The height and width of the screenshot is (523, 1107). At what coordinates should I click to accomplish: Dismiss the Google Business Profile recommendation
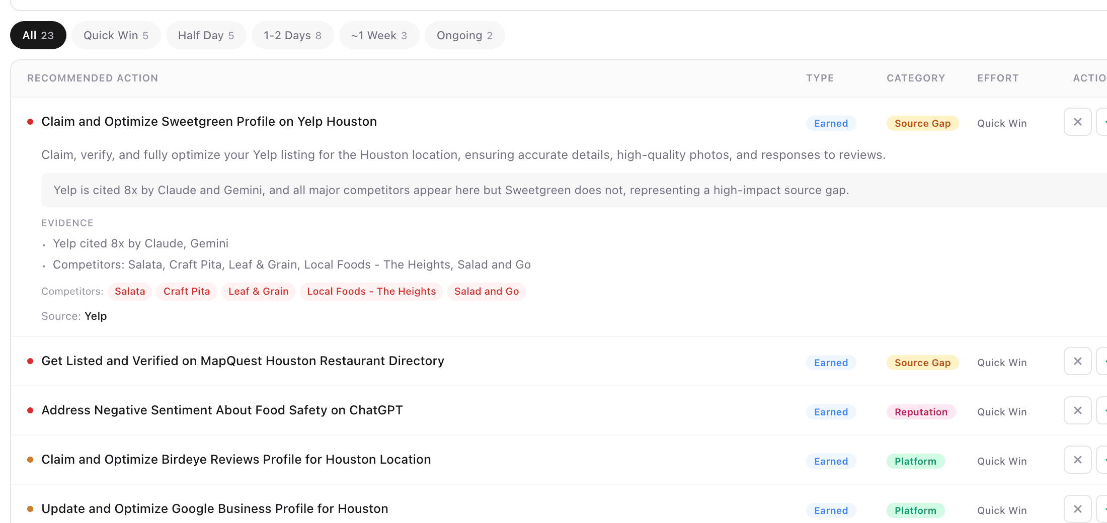[x=1077, y=509]
